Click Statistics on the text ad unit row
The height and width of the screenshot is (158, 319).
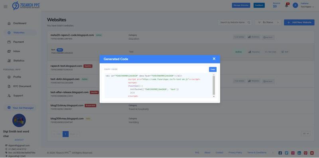click(x=254, y=52)
